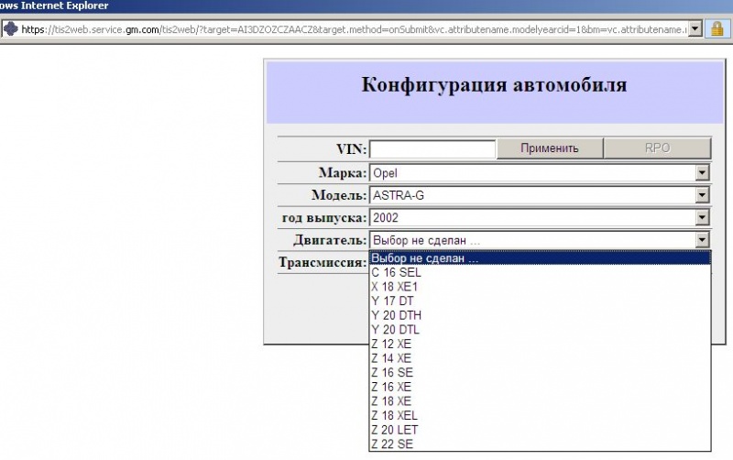Click the Трансмиссия label
Image resolution: width=733 pixels, height=460 pixels.
pos(323,262)
